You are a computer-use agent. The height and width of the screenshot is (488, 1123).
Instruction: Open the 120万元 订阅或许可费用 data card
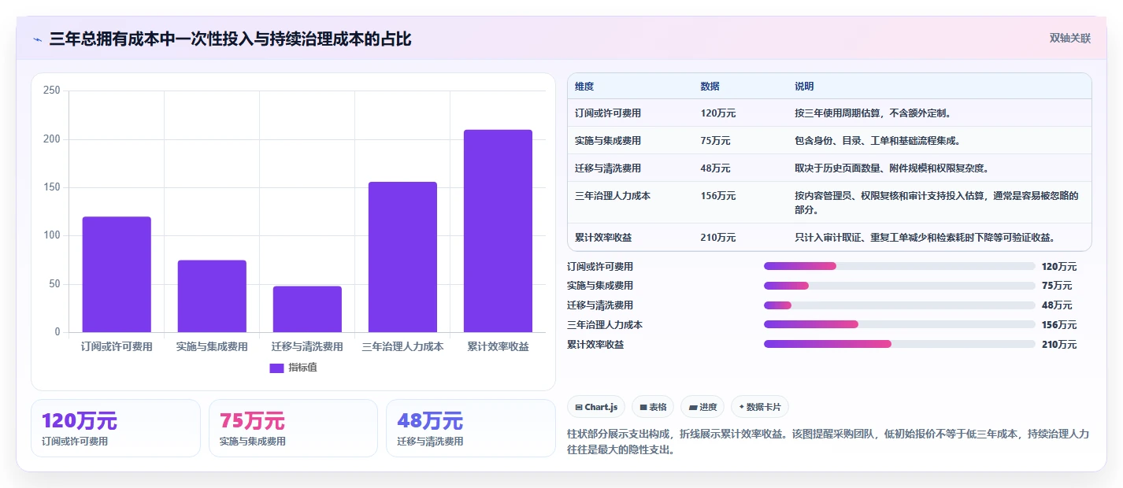(x=116, y=428)
